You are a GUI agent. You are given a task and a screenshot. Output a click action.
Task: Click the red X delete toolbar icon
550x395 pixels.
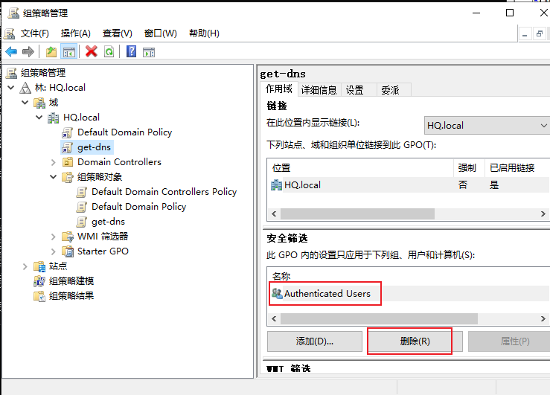92,51
